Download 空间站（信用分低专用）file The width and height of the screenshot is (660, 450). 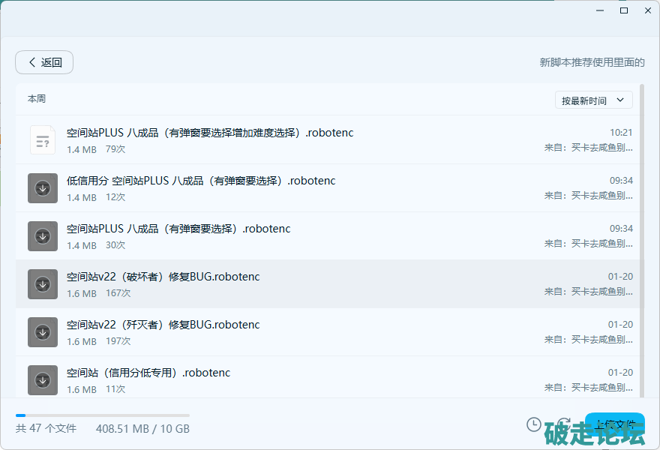(x=43, y=380)
